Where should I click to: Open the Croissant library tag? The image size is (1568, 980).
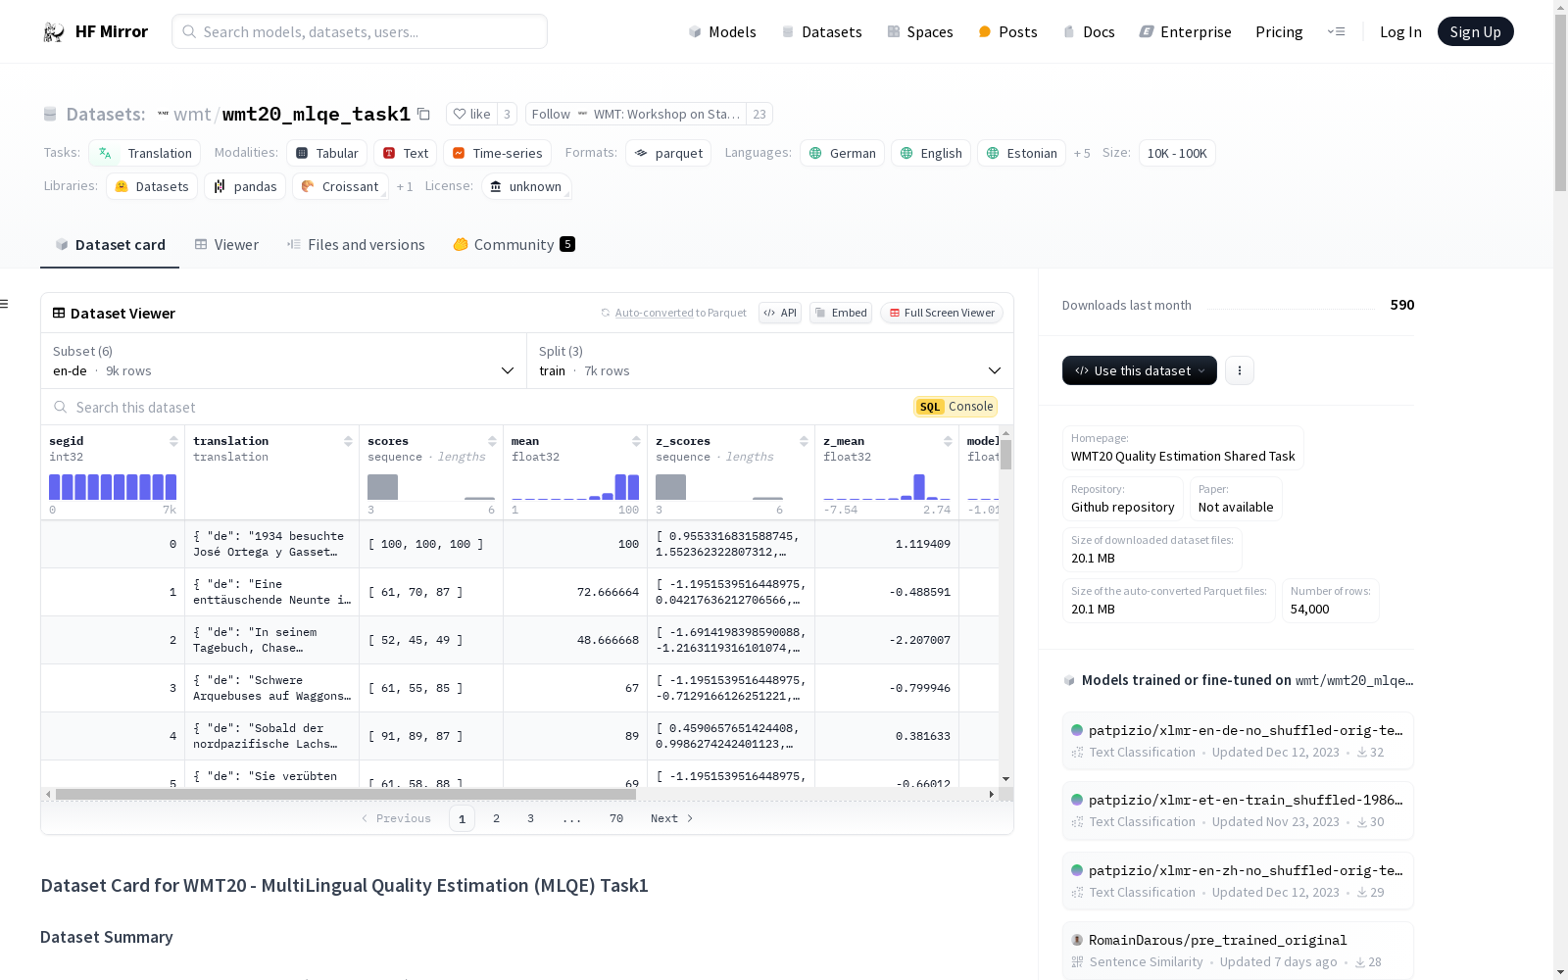[x=340, y=186]
